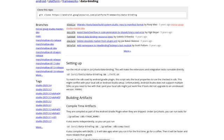Open tag studio-2025.3.3-alpha04

coord(48,93)
